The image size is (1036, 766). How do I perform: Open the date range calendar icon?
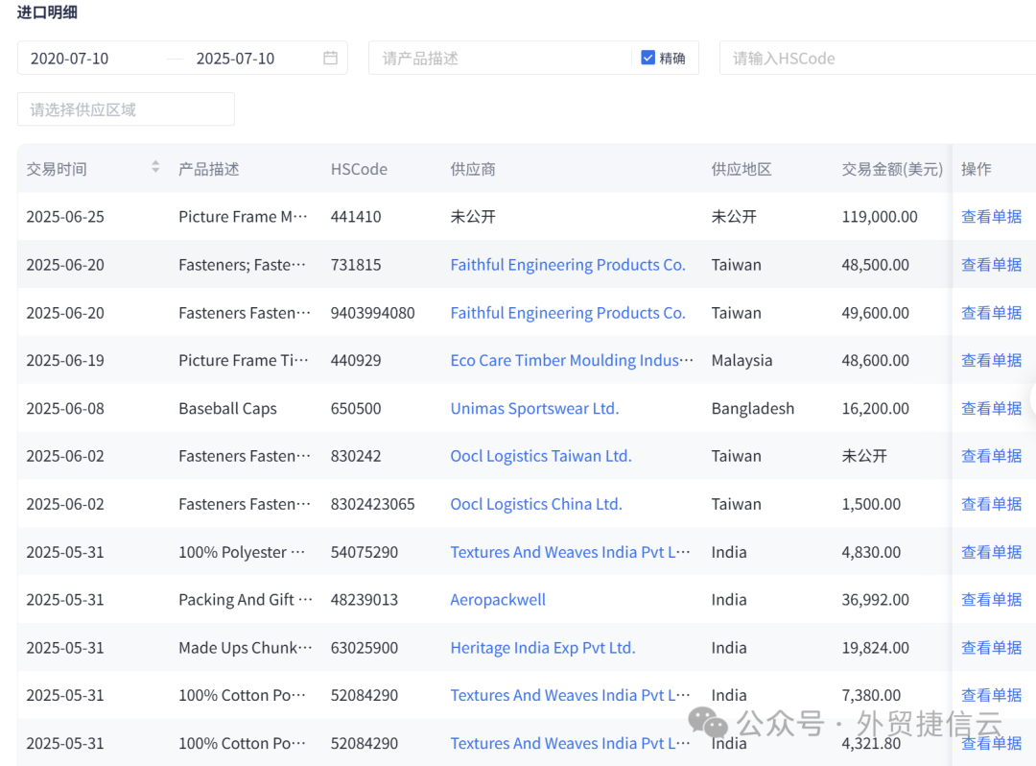[330, 59]
